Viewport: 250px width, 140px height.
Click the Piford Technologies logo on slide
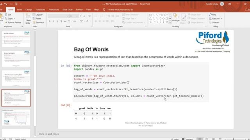click(213, 42)
